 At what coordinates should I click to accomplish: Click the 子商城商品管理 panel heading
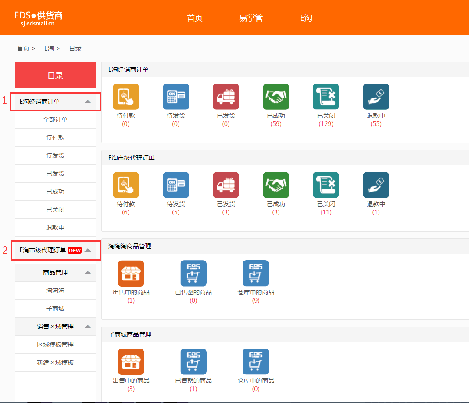[130, 334]
